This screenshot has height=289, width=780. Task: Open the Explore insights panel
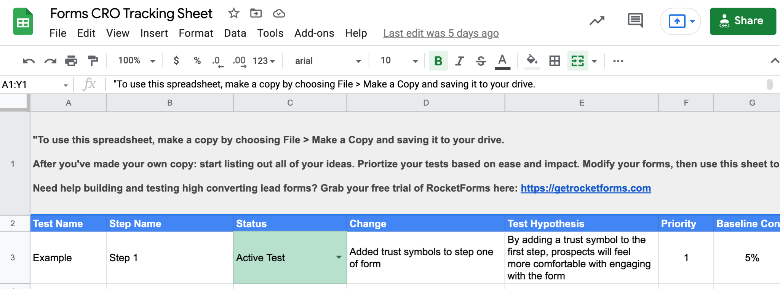click(597, 21)
